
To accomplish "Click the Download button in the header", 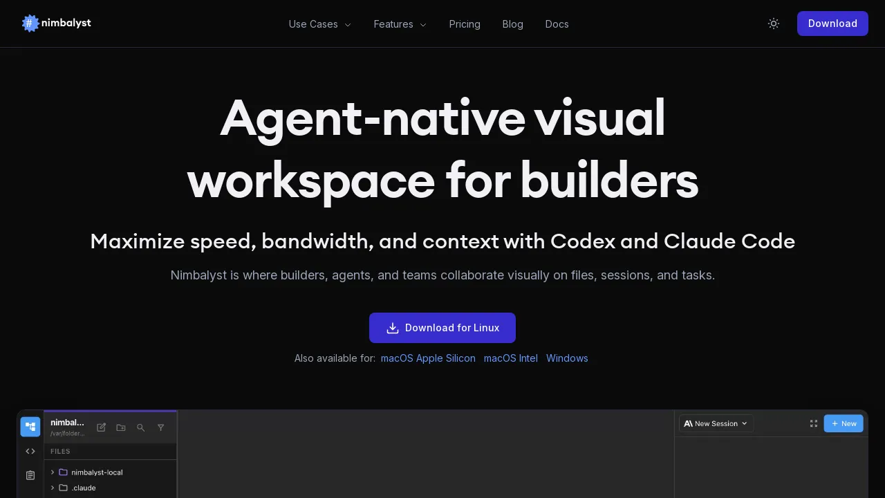I will click(x=832, y=24).
